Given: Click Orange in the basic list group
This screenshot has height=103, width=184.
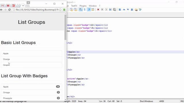Looking at the screenshot, I should [31, 59].
